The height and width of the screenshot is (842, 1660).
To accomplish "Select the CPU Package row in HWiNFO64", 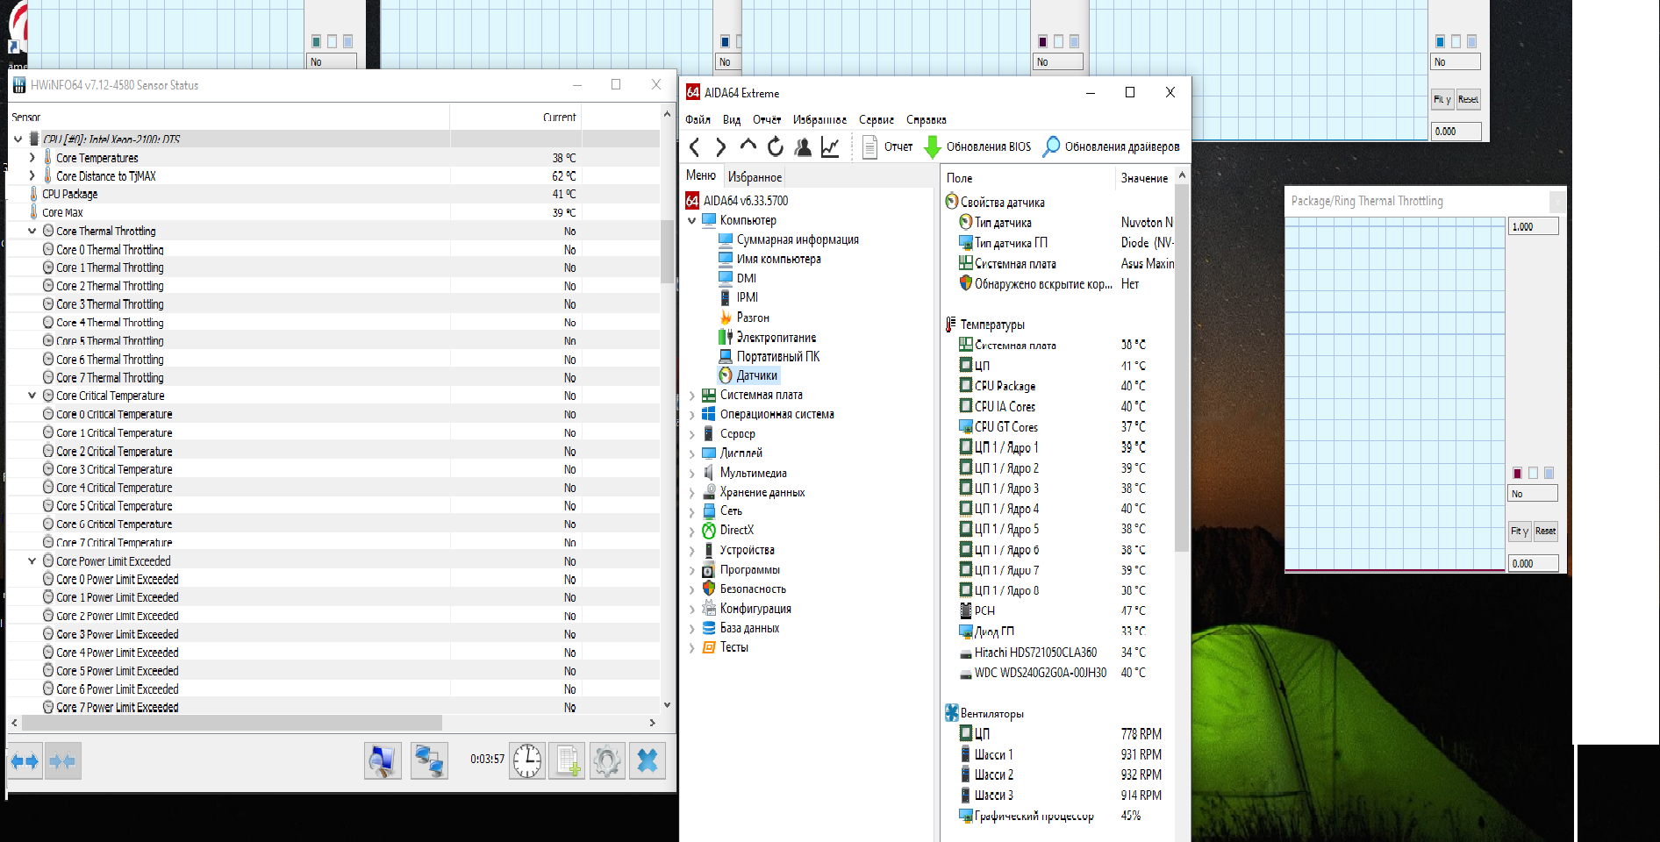I will [x=333, y=194].
